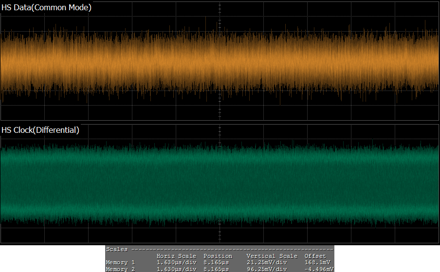Click the 96.25mV/div vertical scale value
The image size is (440, 272).
pos(267,269)
